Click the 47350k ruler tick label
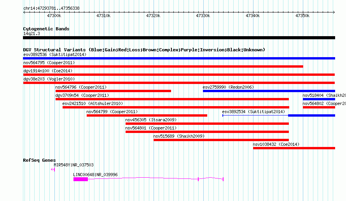346x201 pixels. [x=302, y=16]
